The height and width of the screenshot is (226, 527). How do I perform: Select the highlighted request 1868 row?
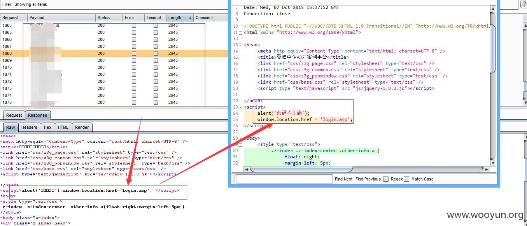pyautogui.click(x=114, y=53)
